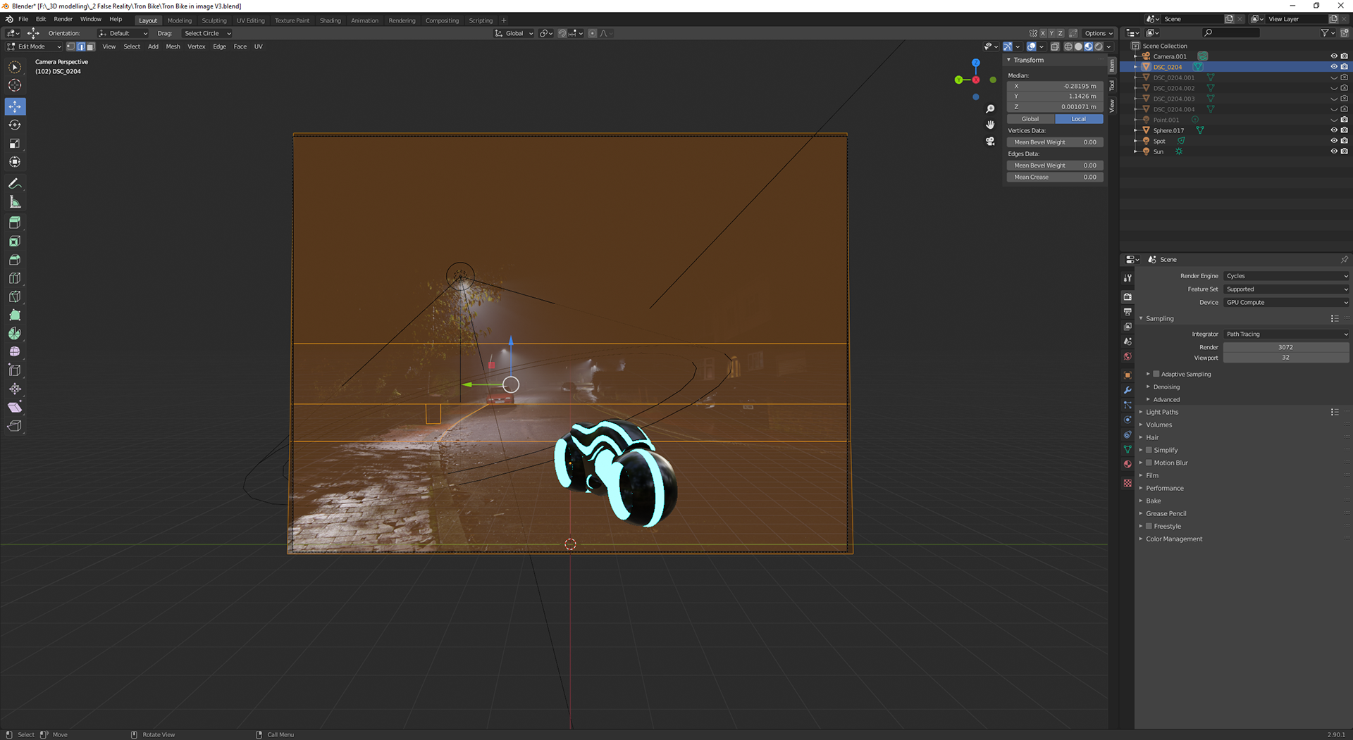The image size is (1353, 740).
Task: Open the Edit Mode selector dropdown
Action: click(x=34, y=46)
